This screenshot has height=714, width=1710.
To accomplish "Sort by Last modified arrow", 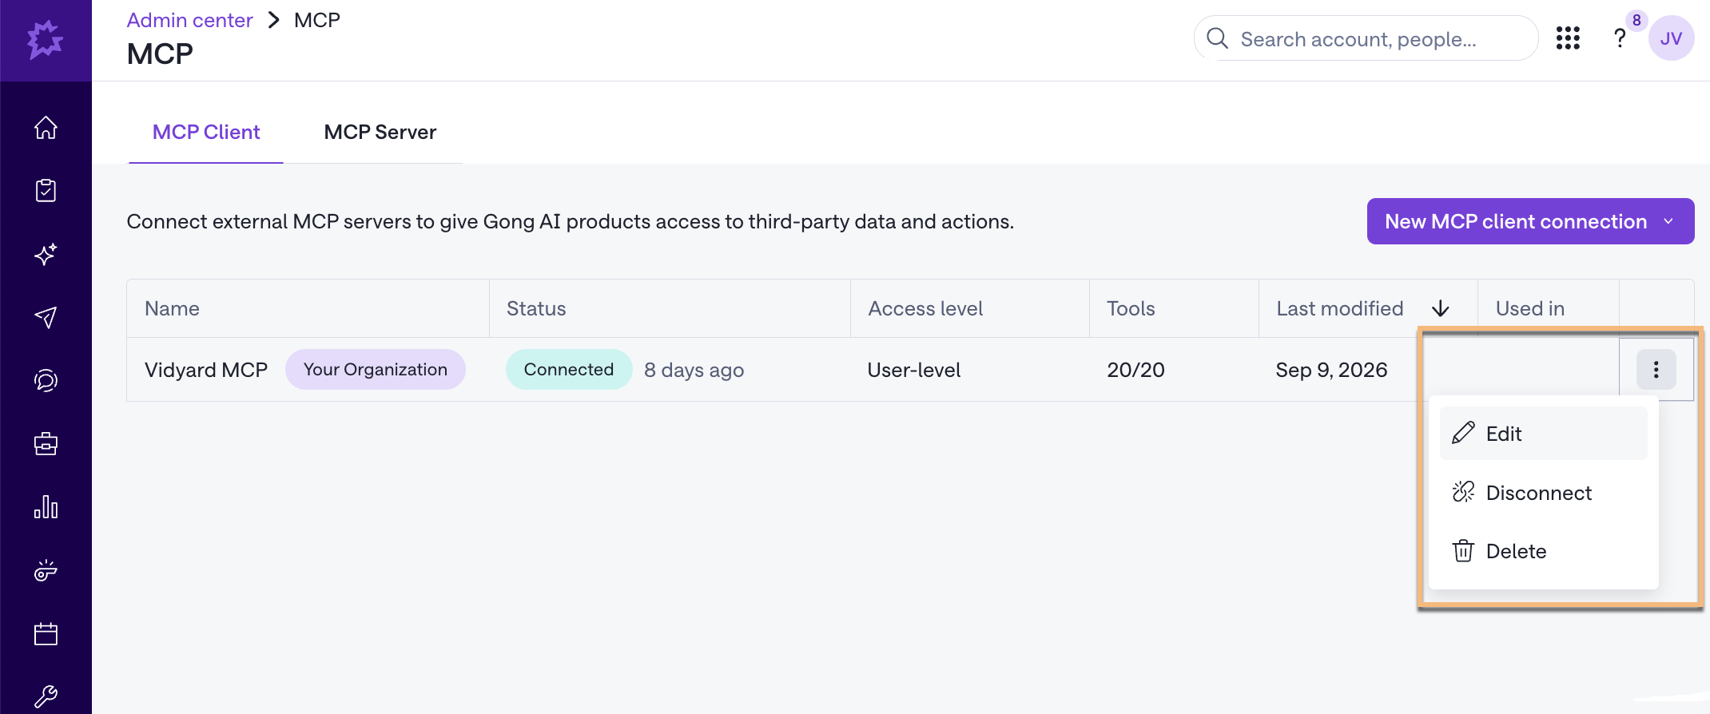I will tap(1440, 308).
